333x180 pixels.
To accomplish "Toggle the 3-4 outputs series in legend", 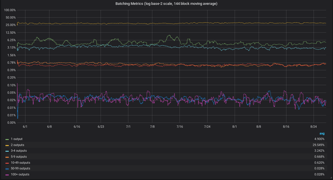I will pyautogui.click(x=19, y=151).
